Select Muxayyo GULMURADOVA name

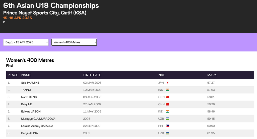pyautogui.click(x=38, y=119)
